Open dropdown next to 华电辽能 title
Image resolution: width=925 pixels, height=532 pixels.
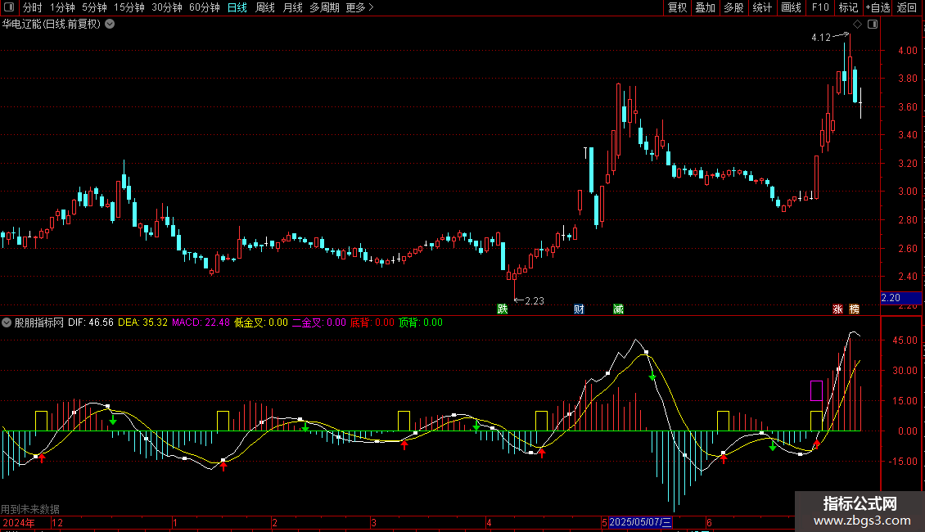pos(110,25)
